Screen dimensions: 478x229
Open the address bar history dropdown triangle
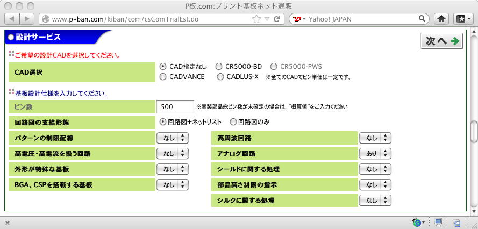pyautogui.click(x=267, y=19)
